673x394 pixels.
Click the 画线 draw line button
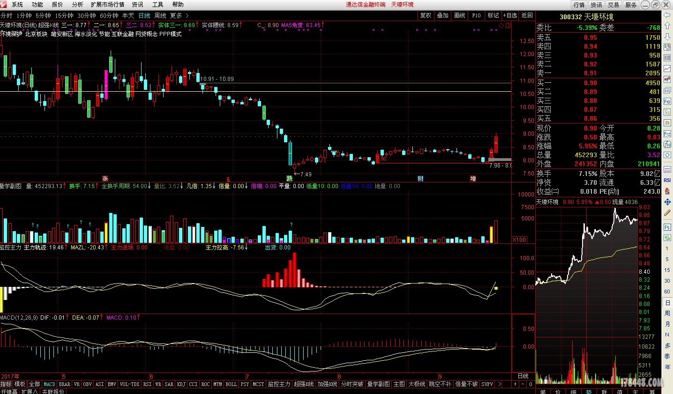coord(459,15)
